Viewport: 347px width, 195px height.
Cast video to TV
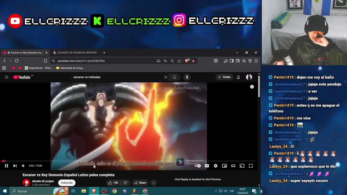(x=242, y=166)
